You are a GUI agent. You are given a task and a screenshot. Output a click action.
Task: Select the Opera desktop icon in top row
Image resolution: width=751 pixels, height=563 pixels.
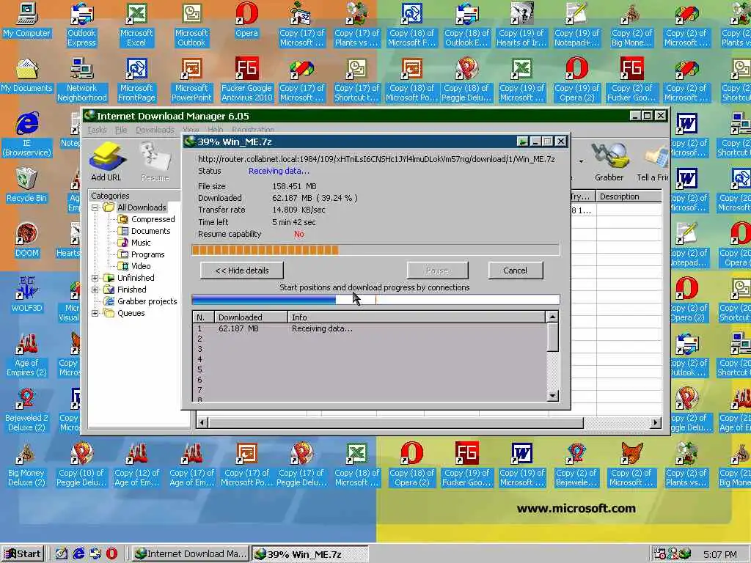[246, 21]
